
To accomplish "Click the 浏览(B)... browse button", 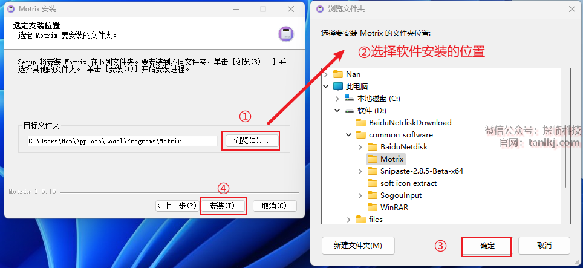I will (x=252, y=141).
